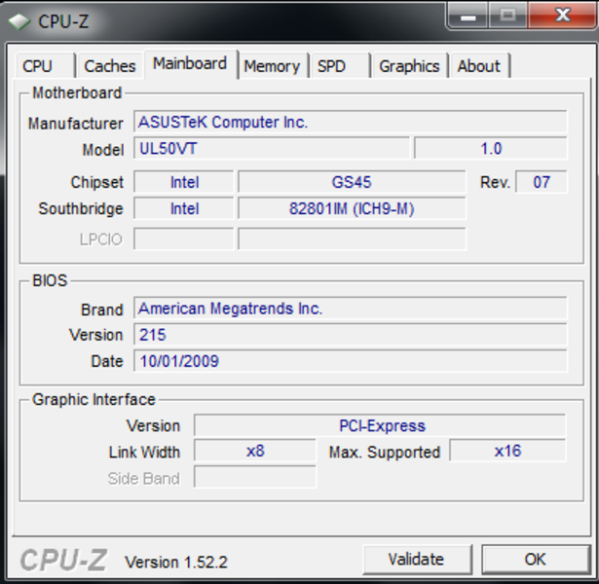Viewport: 599px width, 584px height.
Task: Click the CPU-Z title bar app icon
Action: (x=19, y=21)
